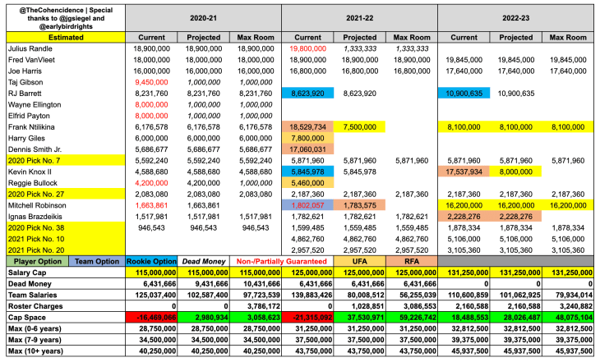Click the "RFA" legend cell
600x362 pixels.
pos(412,262)
